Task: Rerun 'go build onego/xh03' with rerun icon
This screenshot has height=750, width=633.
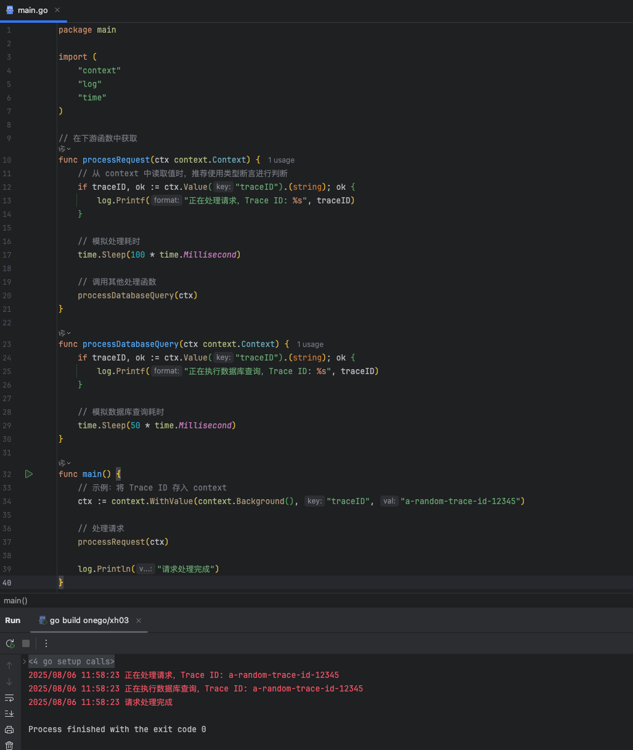Action: point(10,643)
